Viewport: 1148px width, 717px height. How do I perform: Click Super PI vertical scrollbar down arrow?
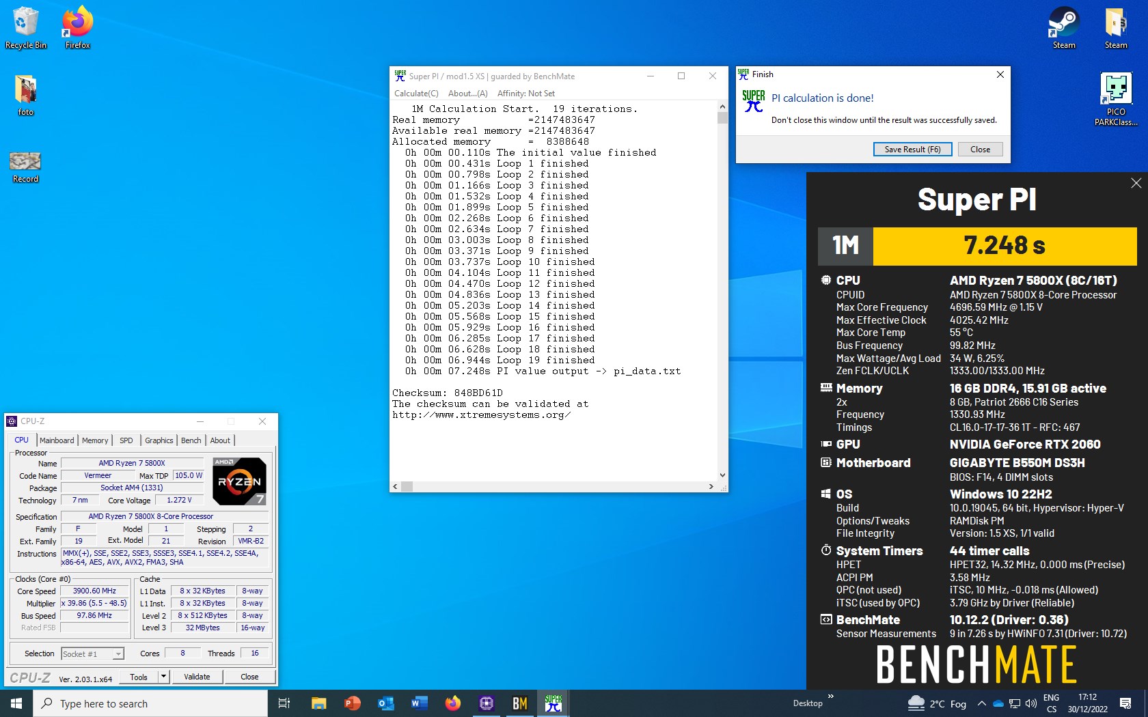click(722, 475)
